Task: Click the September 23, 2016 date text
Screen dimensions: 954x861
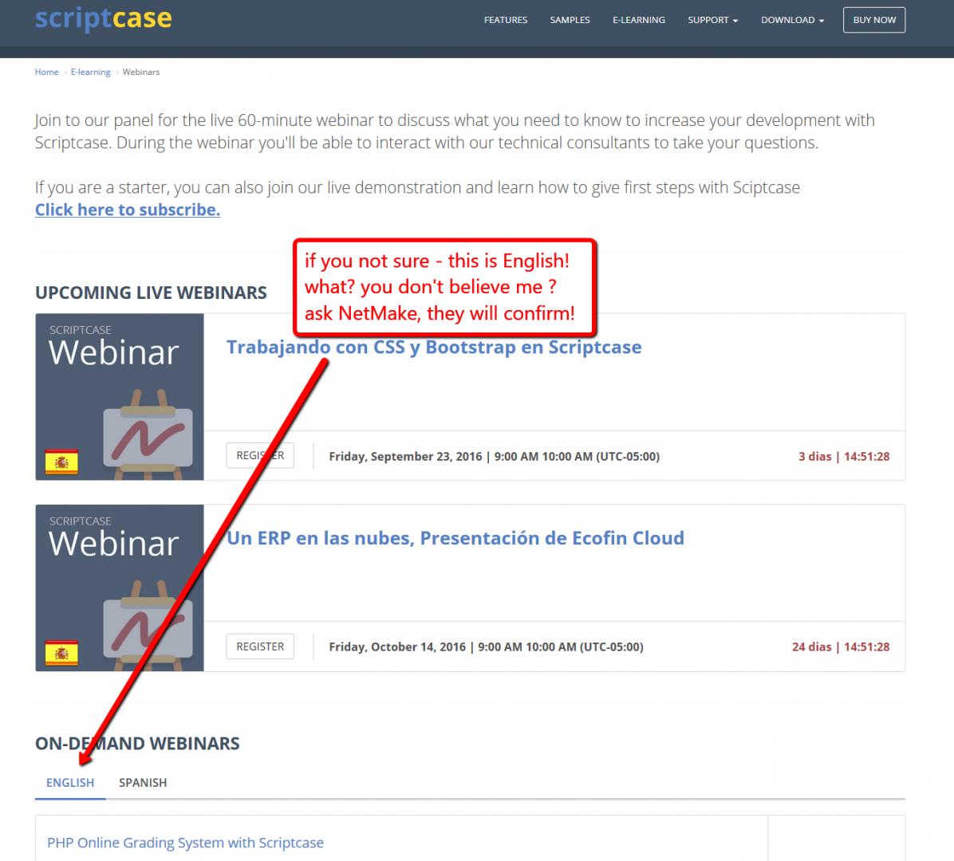Action: [x=494, y=457]
